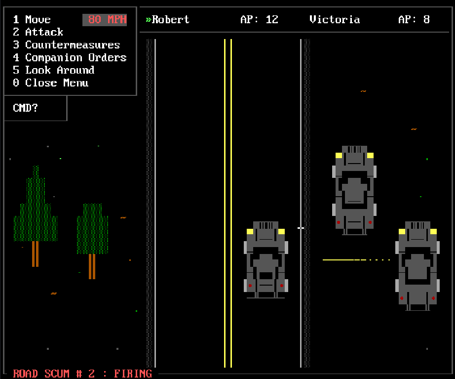
Task: Select the Robert character name
Action: click(171, 19)
